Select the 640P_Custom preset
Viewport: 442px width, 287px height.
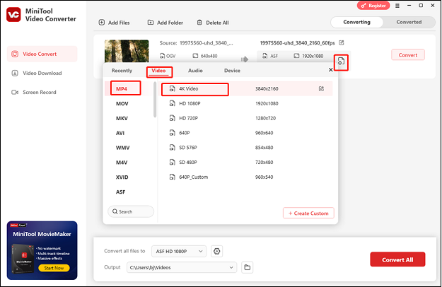point(247,177)
